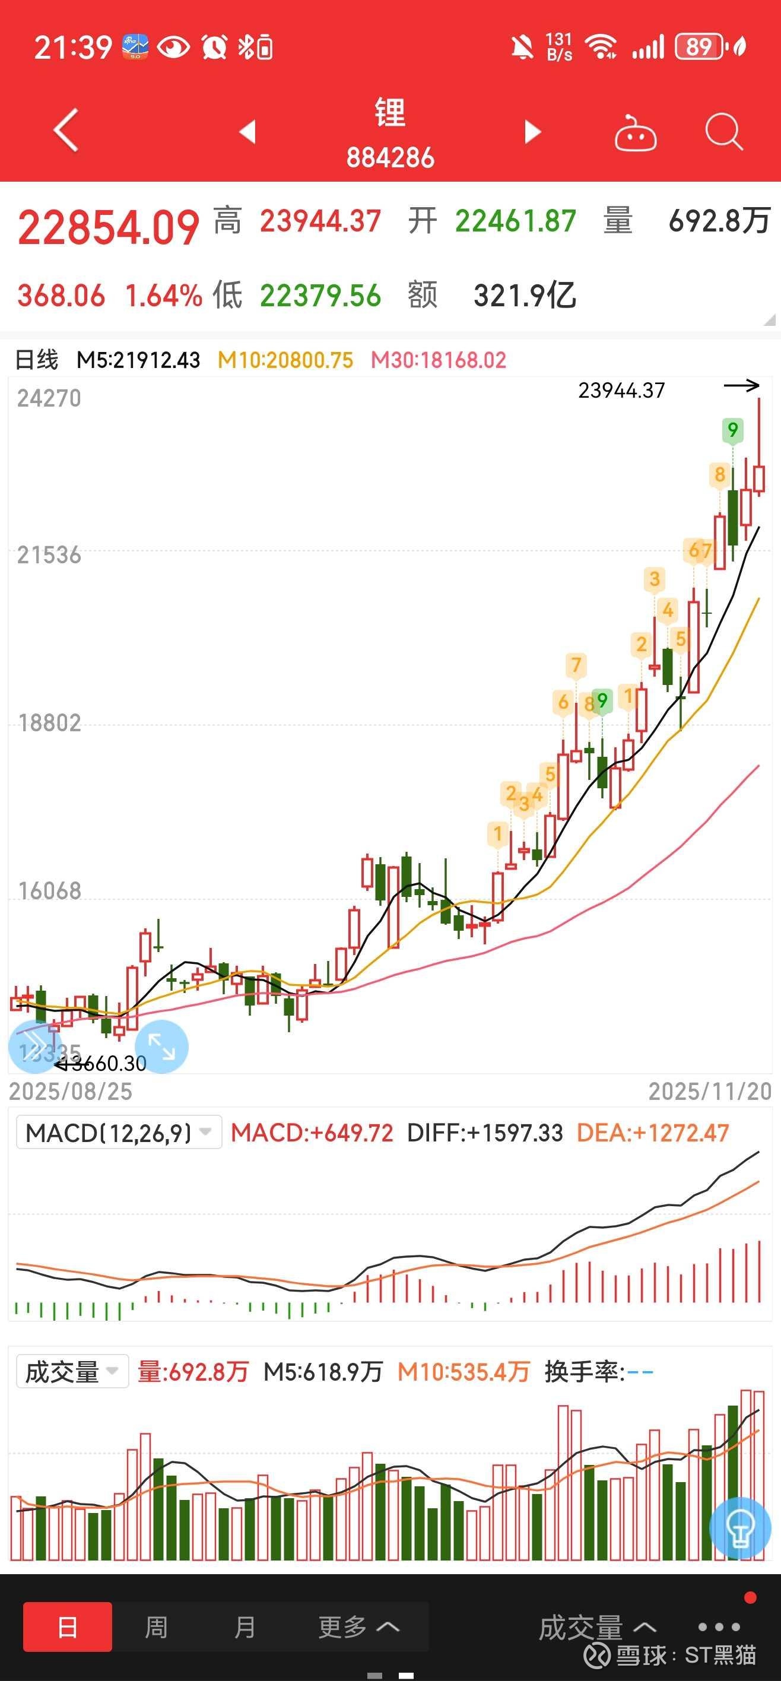Open the three-dots more options menu
Viewport: 781px width, 1681px height.
[x=718, y=1627]
